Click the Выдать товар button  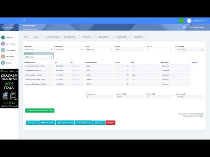click(47, 123)
